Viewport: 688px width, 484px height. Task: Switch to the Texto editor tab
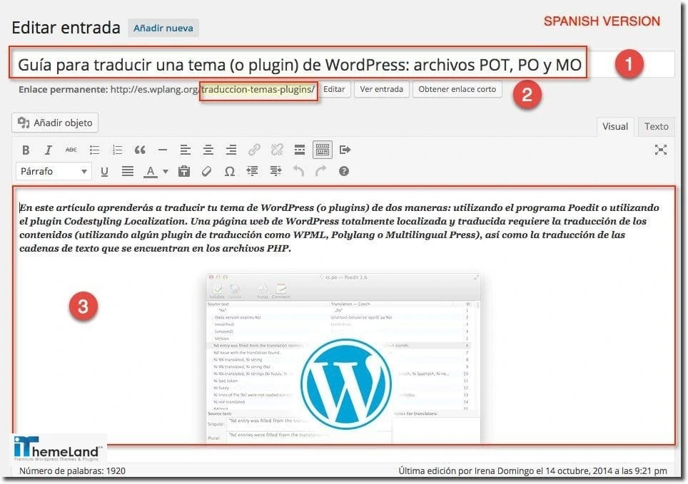click(656, 127)
